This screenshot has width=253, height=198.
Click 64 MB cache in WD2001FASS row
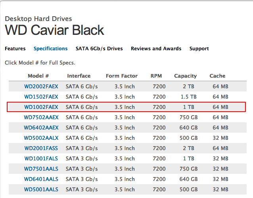pos(220,148)
